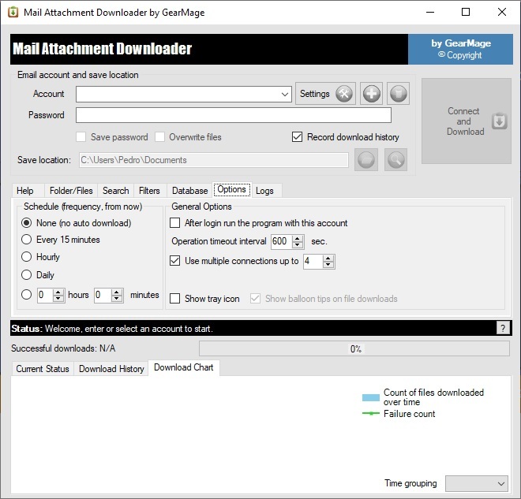Open the Time grouping dropdown

(477, 483)
